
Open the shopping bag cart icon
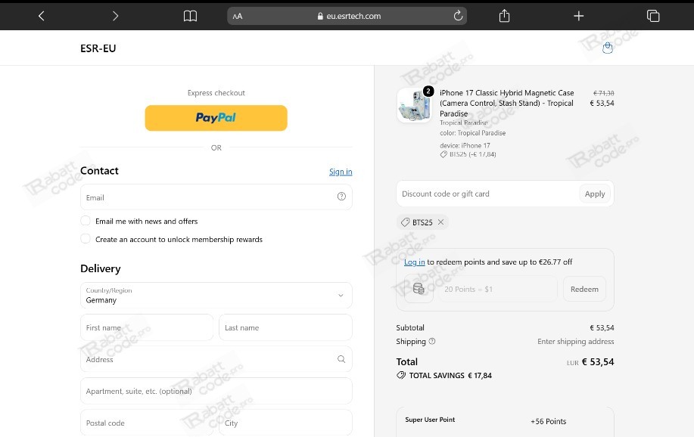(x=608, y=48)
